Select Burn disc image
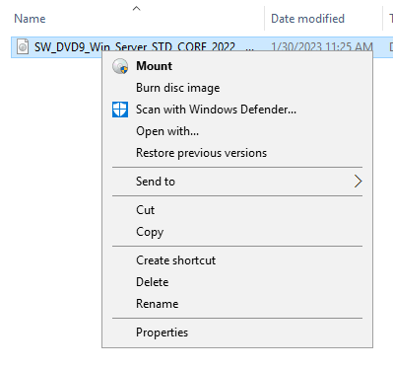The width and height of the screenshot is (393, 369). click(237, 88)
